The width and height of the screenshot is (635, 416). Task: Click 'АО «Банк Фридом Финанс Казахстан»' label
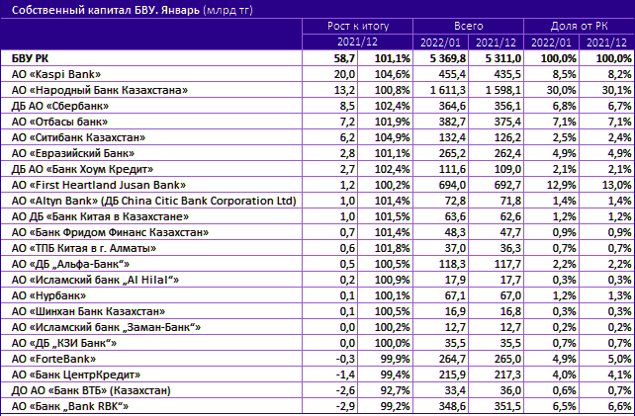click(x=110, y=232)
